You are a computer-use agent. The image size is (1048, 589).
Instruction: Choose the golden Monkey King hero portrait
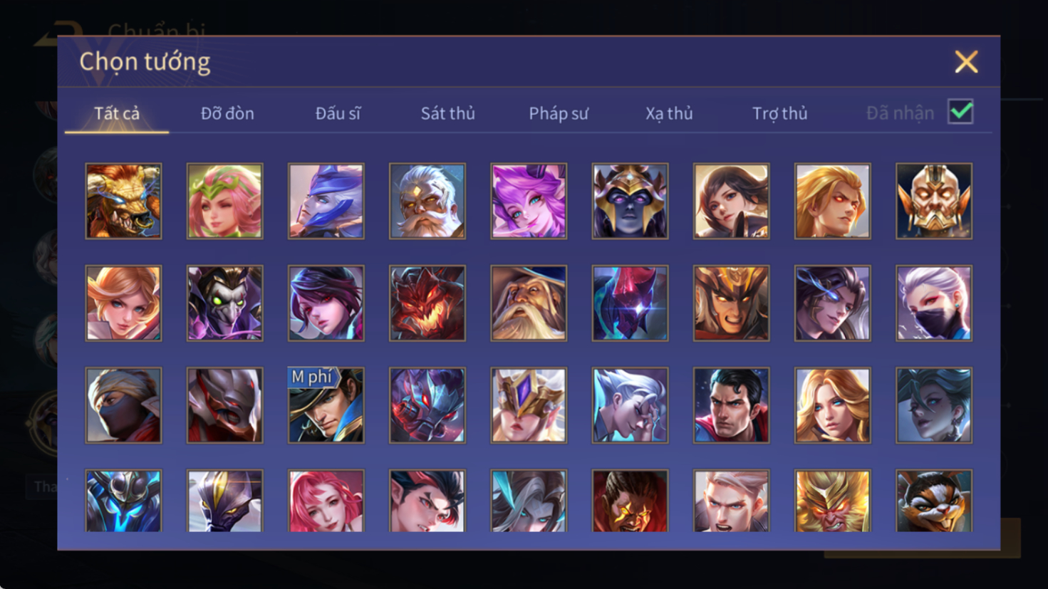click(x=832, y=501)
